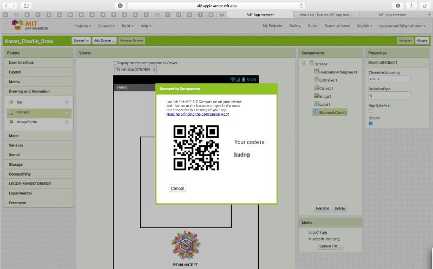Open help for ImageSprite component
The width and height of the screenshot is (433, 269).
tap(67, 122)
